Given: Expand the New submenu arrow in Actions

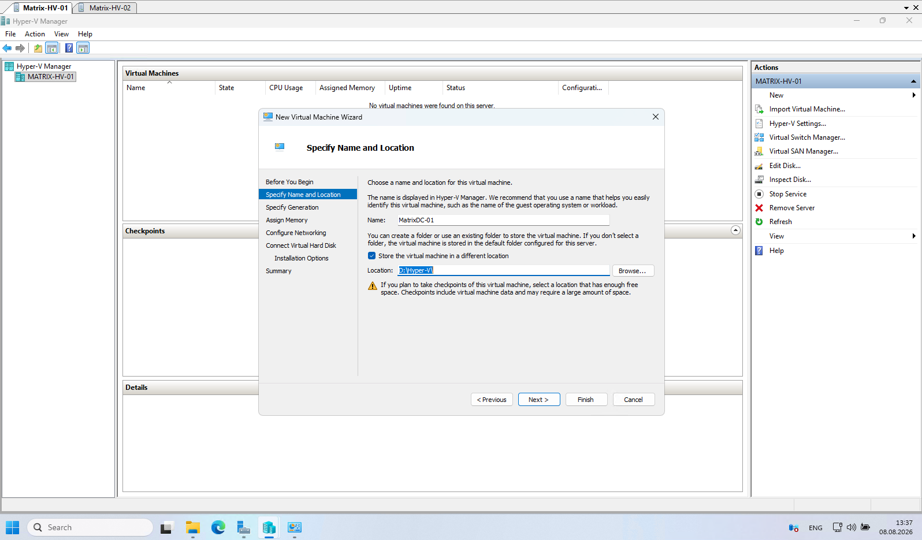Looking at the screenshot, I should click(913, 95).
